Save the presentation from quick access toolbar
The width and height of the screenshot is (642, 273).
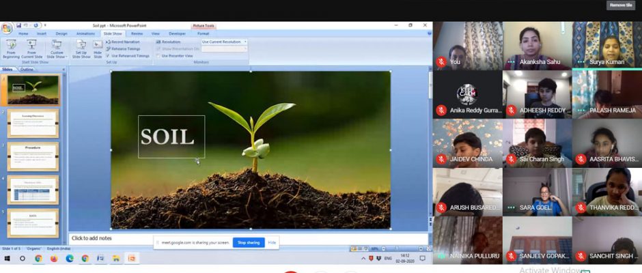click(19, 25)
